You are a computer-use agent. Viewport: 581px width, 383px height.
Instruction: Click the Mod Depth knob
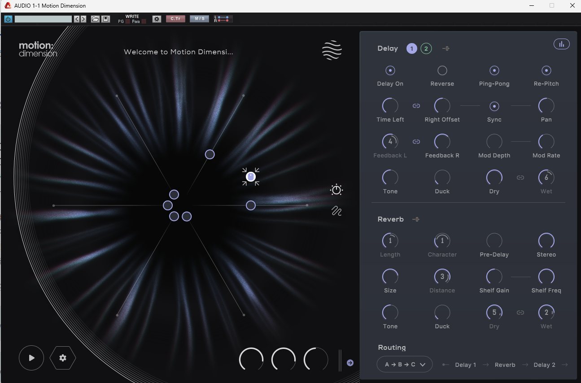point(494,142)
